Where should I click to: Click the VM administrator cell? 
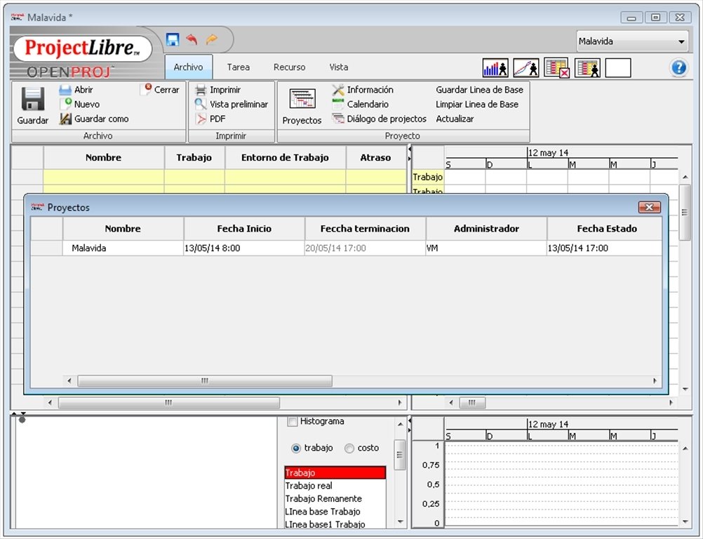click(486, 248)
